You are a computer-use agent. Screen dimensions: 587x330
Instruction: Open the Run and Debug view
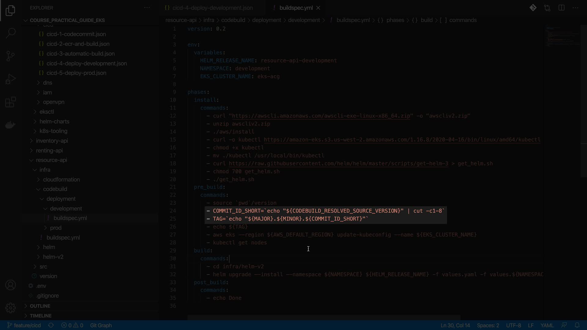(10, 79)
